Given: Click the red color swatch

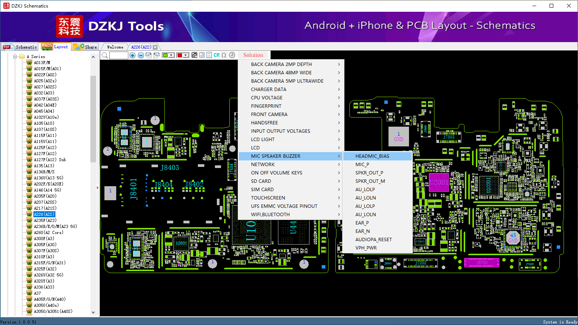Looking at the screenshot, I should [180, 55].
